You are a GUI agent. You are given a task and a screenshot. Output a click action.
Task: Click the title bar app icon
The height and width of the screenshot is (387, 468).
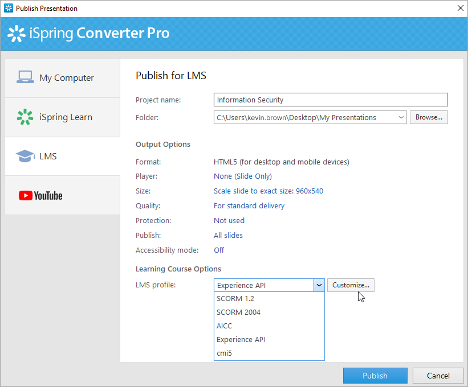8,9
